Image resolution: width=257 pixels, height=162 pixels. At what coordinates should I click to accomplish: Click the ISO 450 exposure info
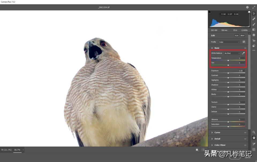(214, 30)
